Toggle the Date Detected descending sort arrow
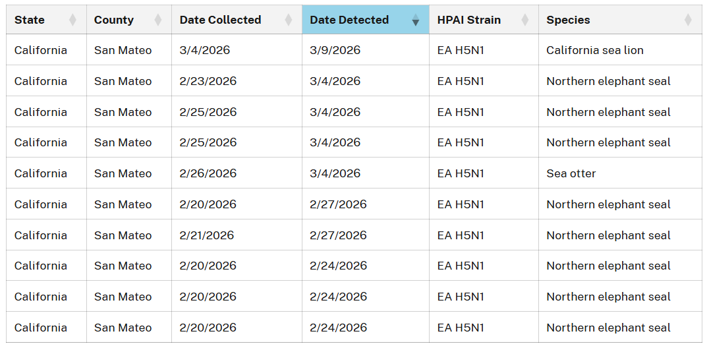 coord(416,20)
